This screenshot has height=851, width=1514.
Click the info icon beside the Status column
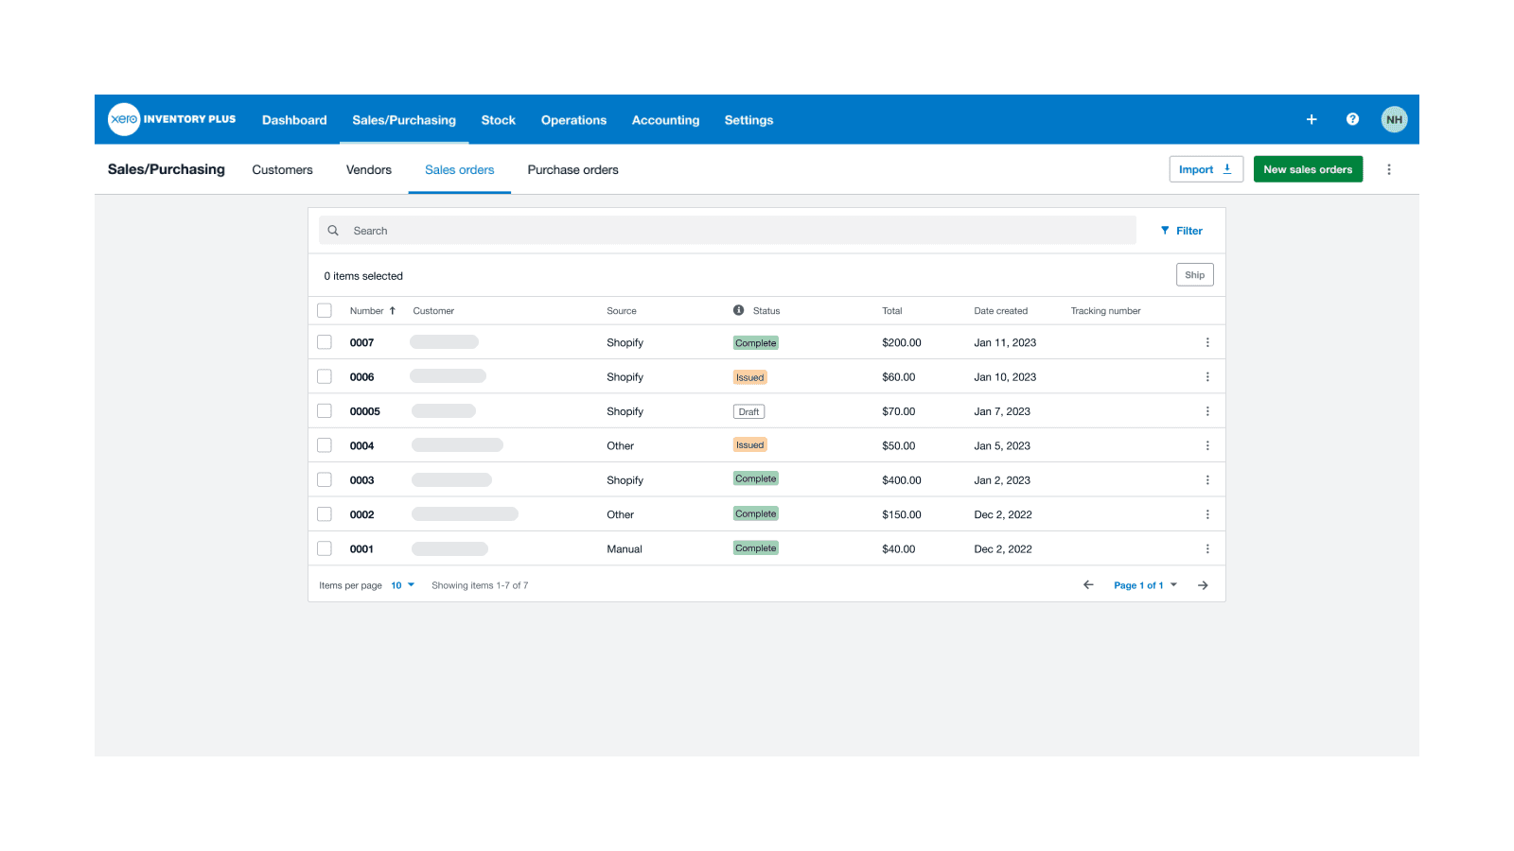point(737,310)
